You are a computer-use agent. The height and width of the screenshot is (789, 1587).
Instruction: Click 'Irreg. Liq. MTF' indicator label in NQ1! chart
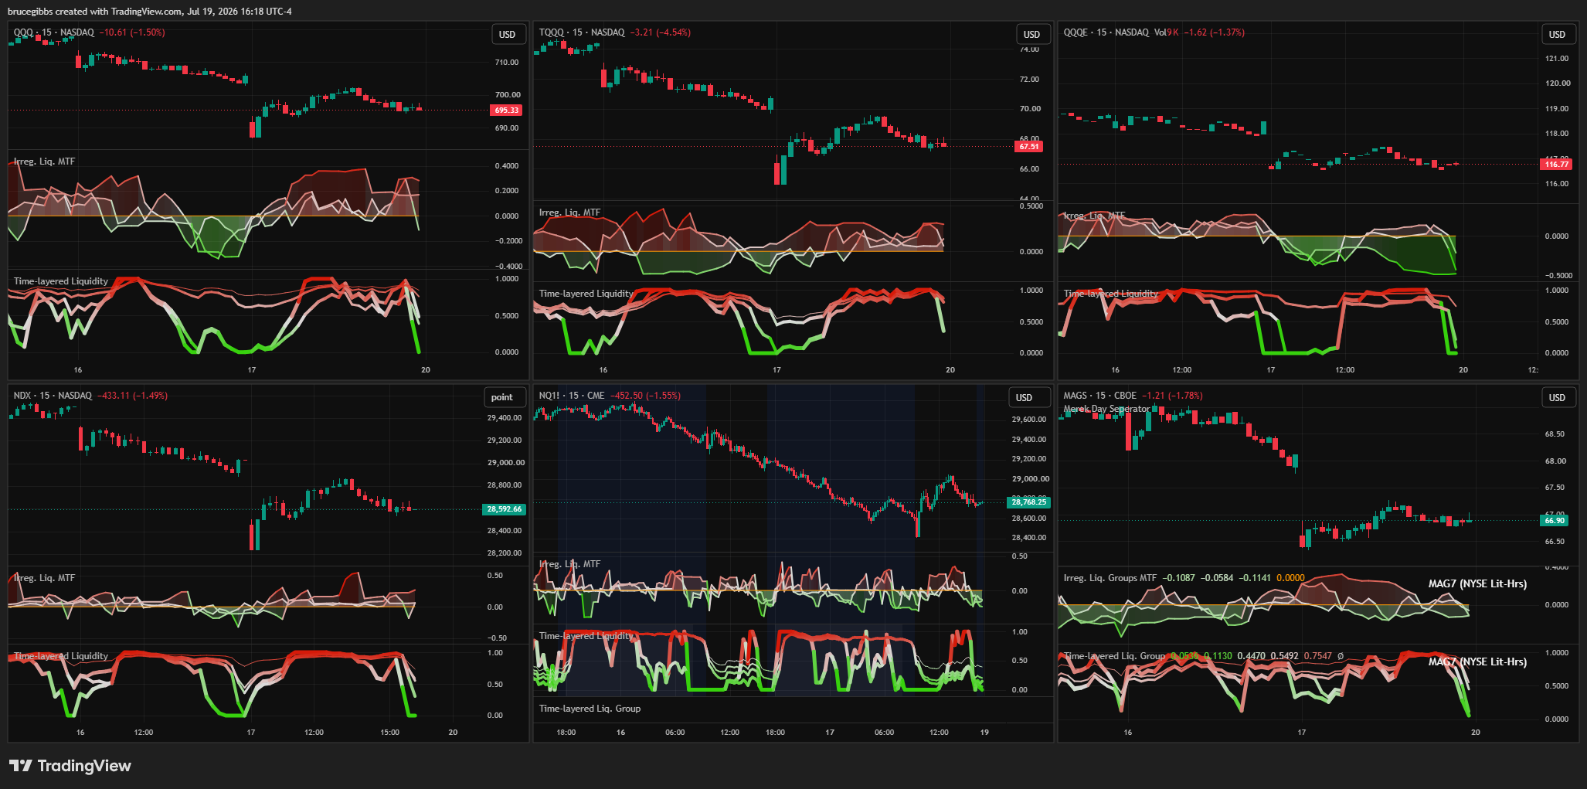tap(569, 564)
